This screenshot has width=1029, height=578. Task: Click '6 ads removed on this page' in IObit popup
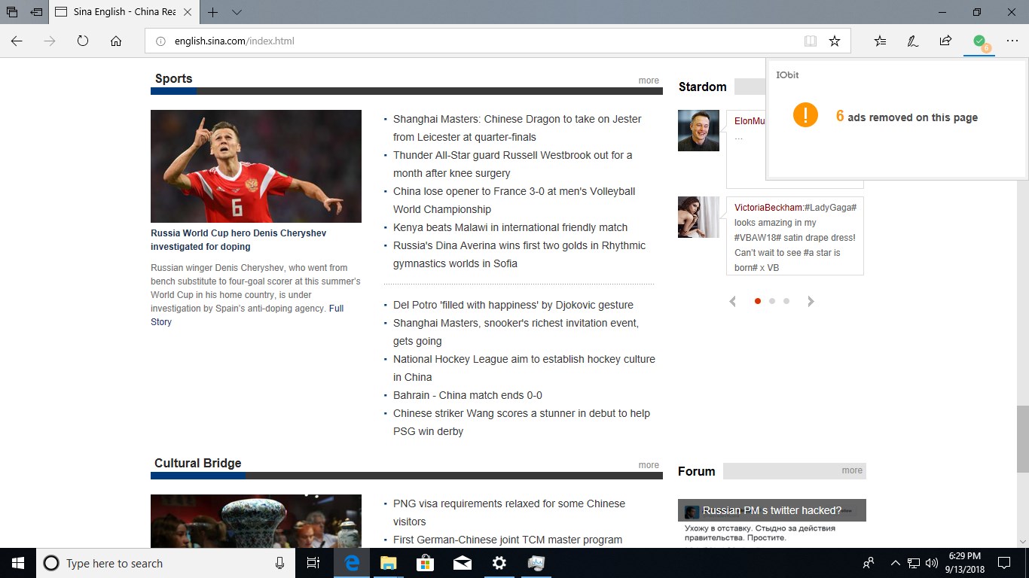click(907, 117)
